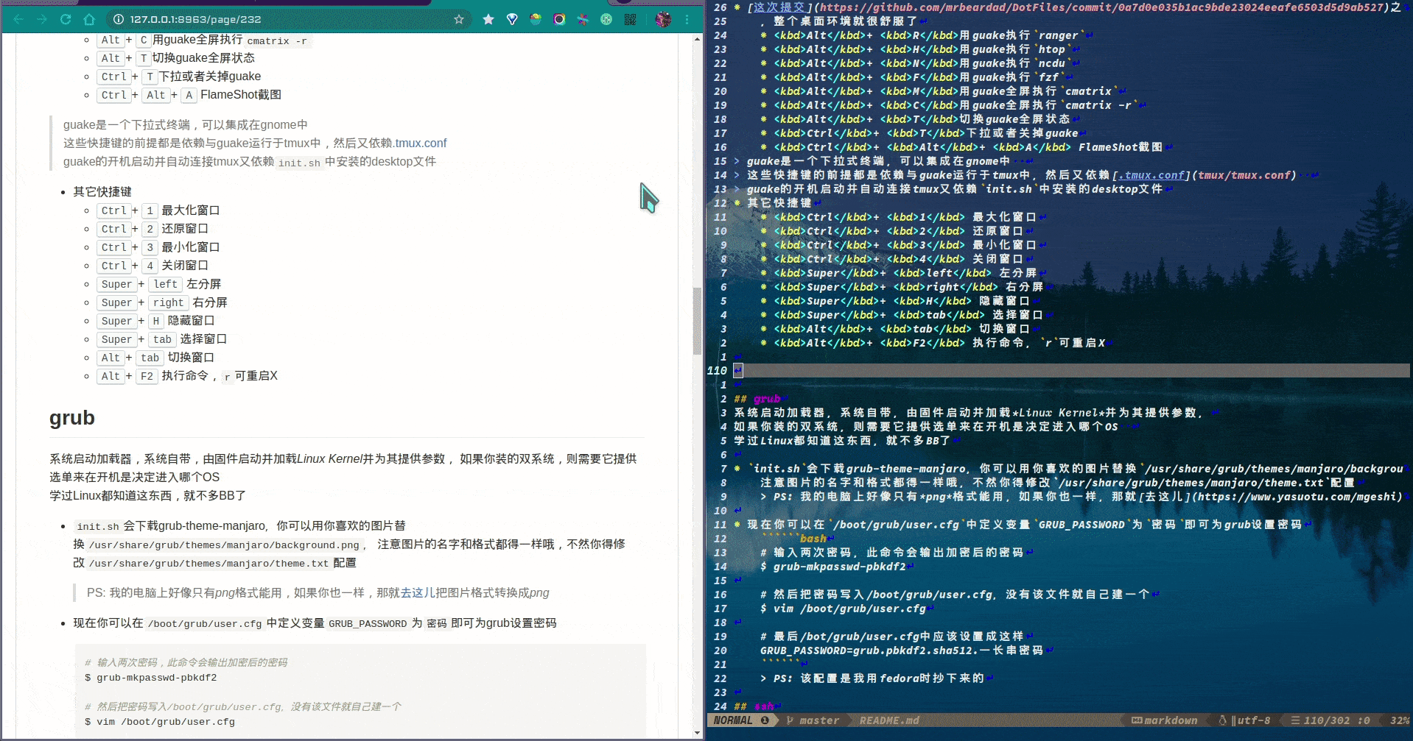This screenshot has width=1413, height=741.
Task: View site information icon in address bar
Action: tap(119, 19)
